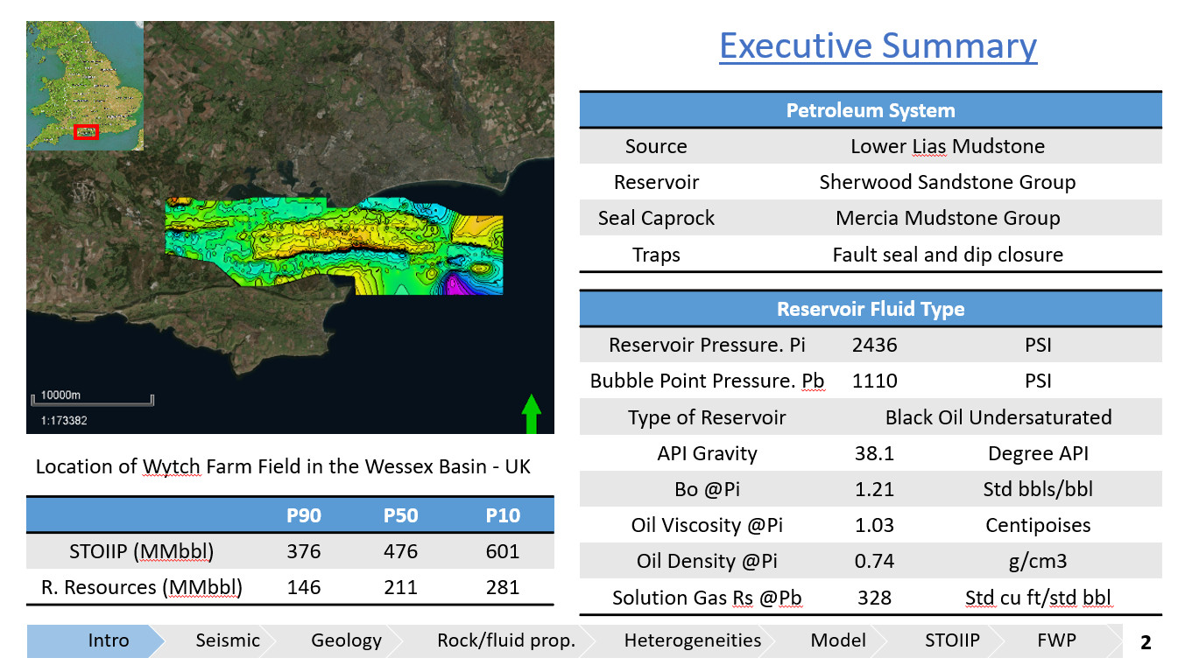Switch to Rock/fluid prop. tab
This screenshot has width=1185, height=665.
506,640
